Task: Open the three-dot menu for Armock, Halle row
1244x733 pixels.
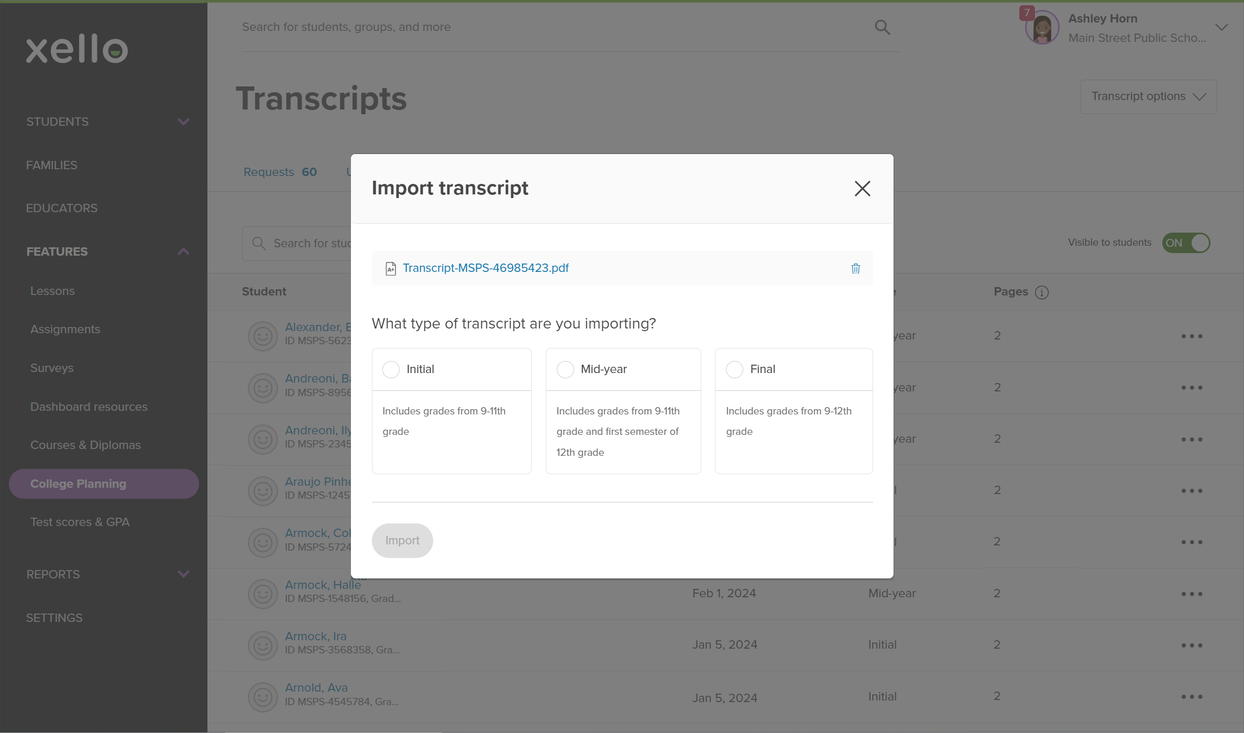Action: click(1192, 594)
